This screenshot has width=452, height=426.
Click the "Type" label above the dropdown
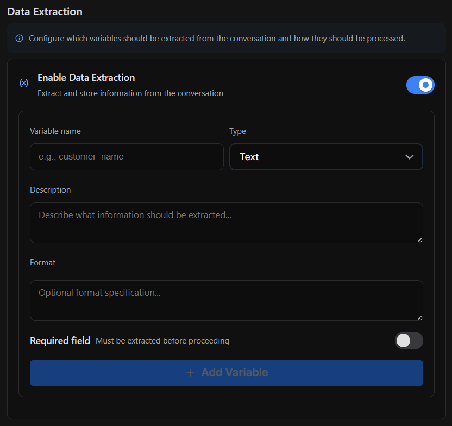pyautogui.click(x=237, y=131)
